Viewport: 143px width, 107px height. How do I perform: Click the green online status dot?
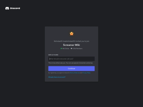61,49
